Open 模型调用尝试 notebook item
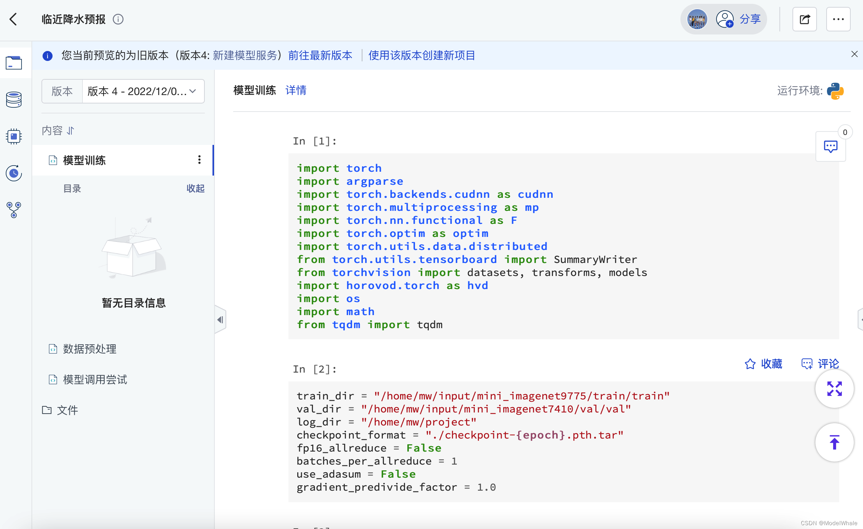 [x=95, y=379]
